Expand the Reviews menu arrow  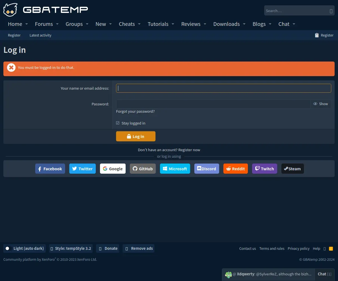tap(205, 24)
